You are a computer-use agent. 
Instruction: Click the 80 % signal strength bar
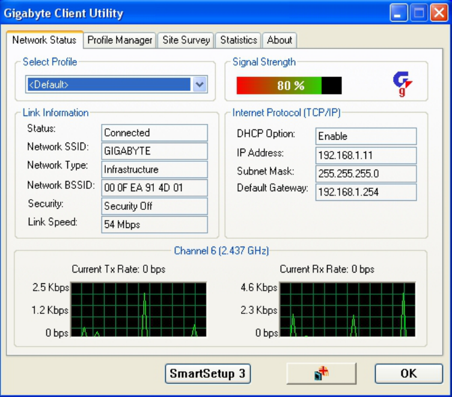click(289, 85)
